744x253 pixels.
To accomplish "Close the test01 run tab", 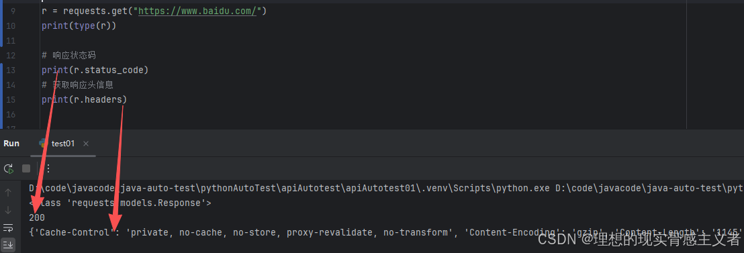I will [86, 144].
